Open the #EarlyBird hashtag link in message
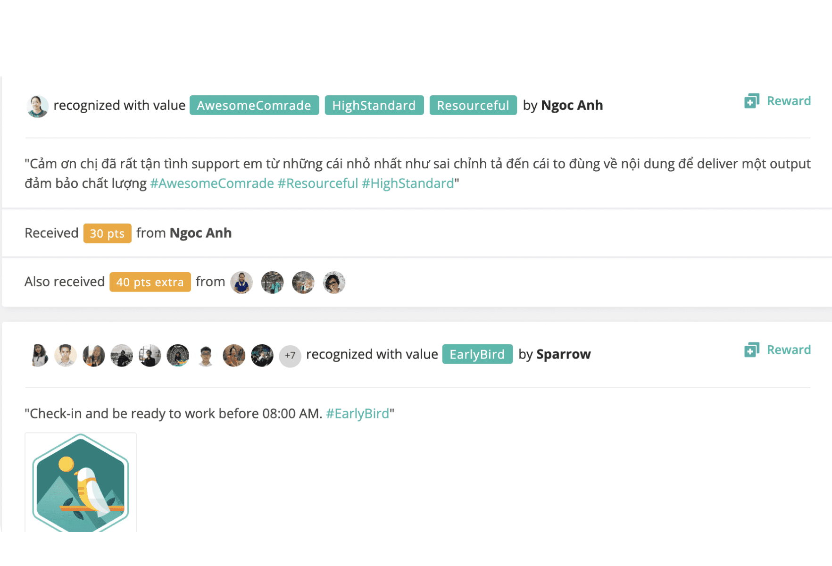Image resolution: width=832 pixels, height=566 pixels. [x=358, y=414]
